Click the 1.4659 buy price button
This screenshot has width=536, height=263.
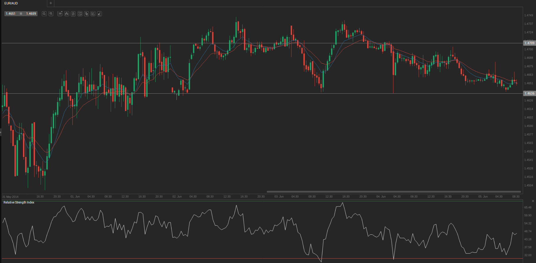tap(31, 14)
